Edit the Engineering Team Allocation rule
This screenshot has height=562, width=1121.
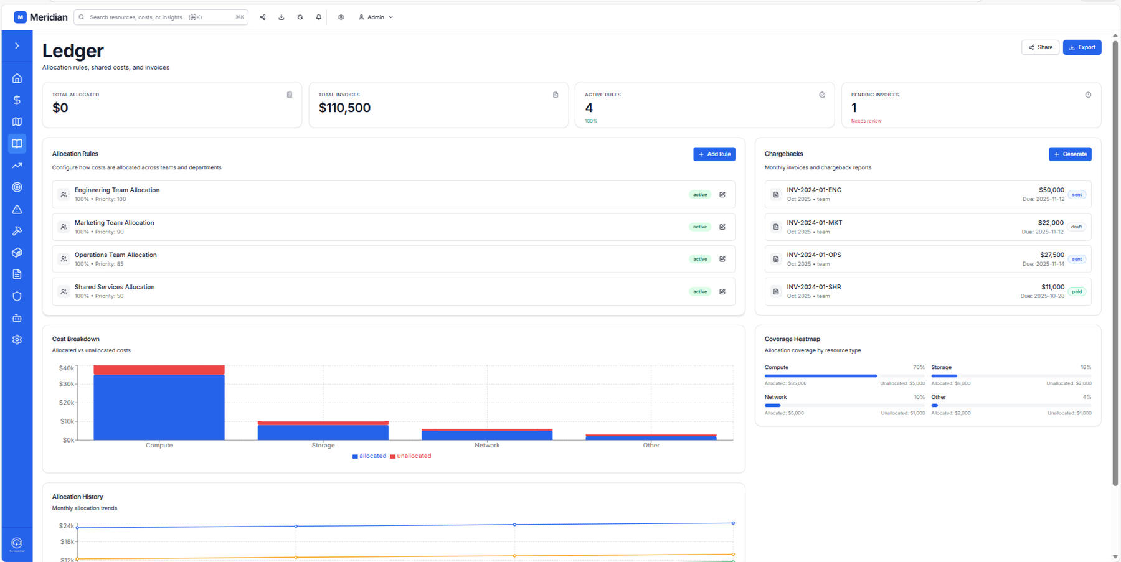(722, 195)
